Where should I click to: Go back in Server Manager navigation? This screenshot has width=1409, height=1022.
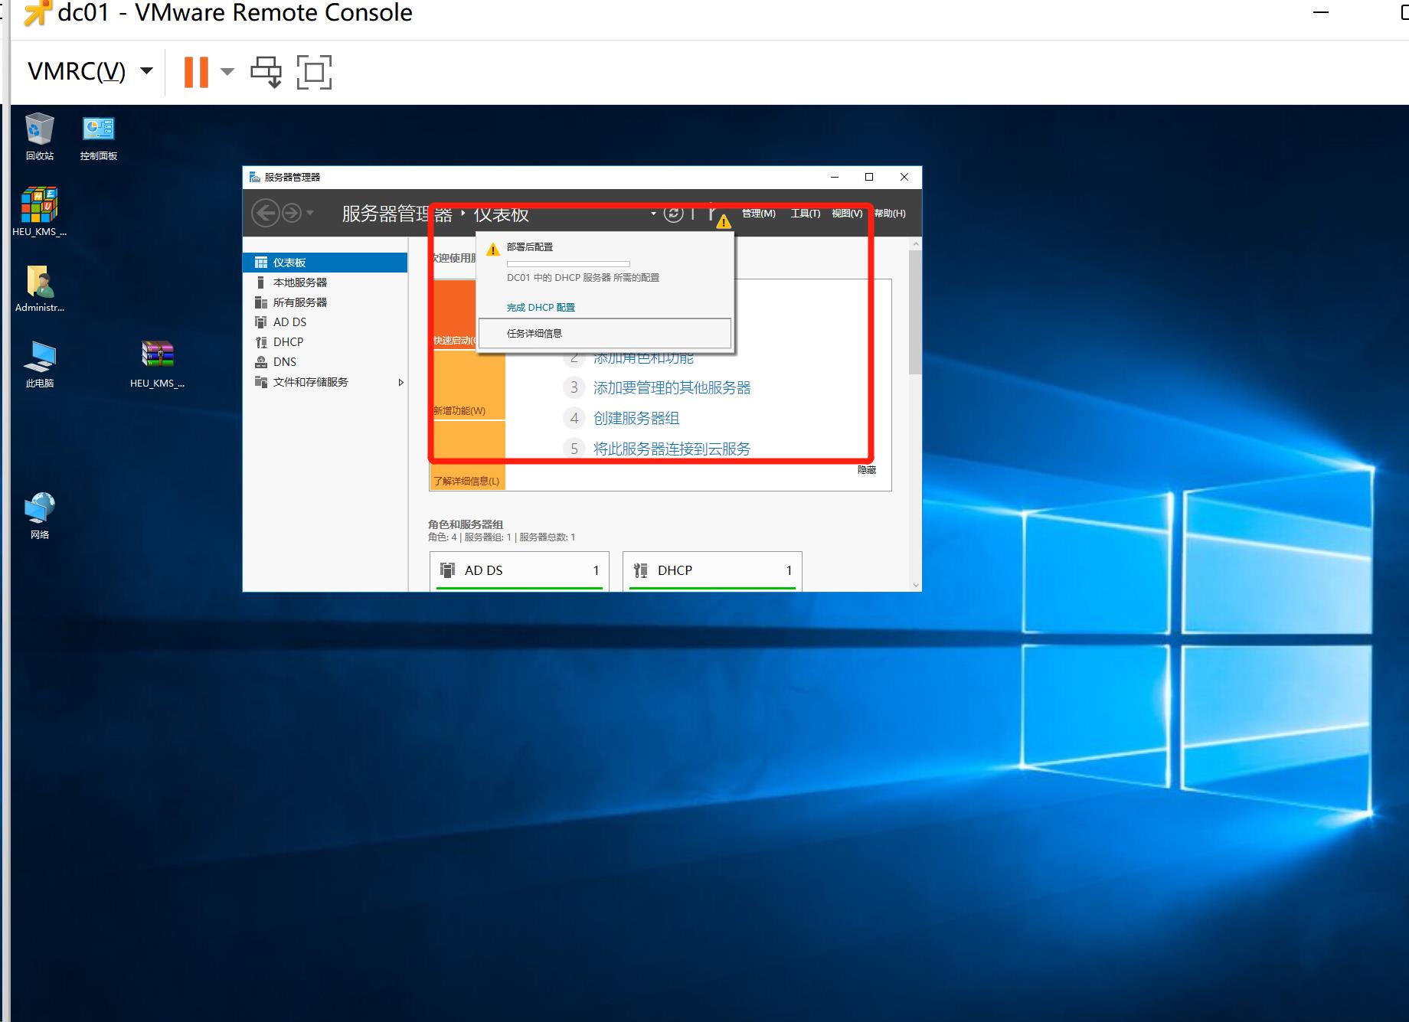tap(266, 213)
